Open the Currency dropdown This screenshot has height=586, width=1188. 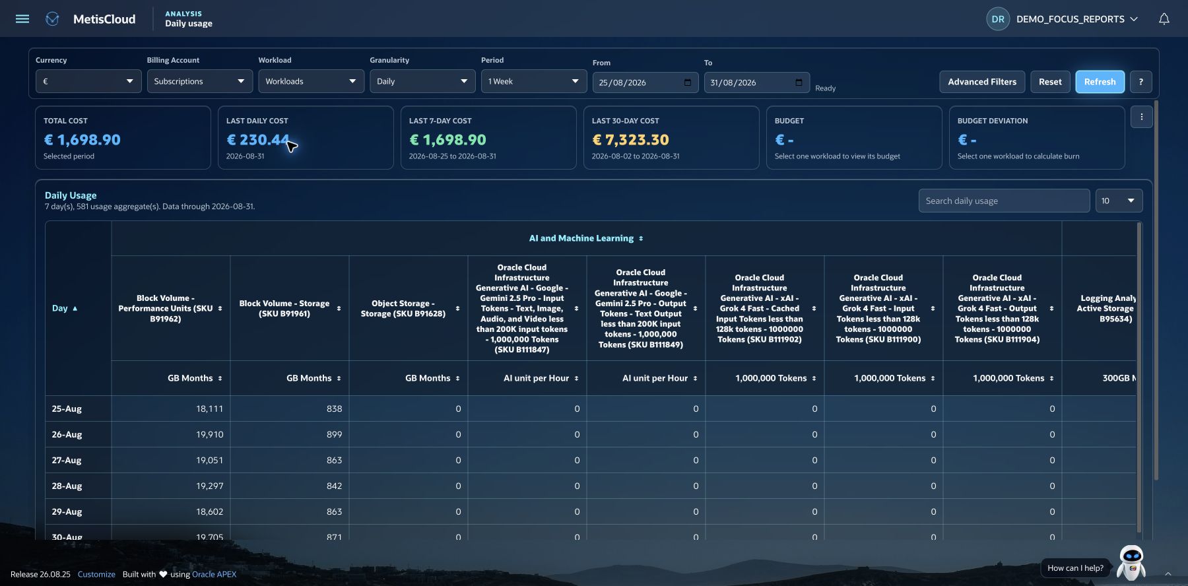click(88, 81)
